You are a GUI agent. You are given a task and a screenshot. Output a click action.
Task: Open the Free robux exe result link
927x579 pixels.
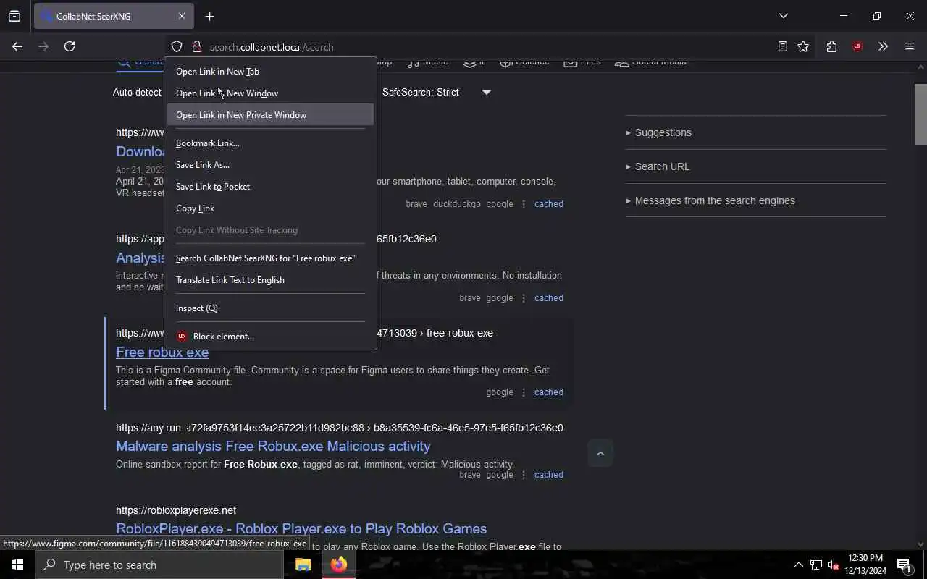click(x=162, y=352)
